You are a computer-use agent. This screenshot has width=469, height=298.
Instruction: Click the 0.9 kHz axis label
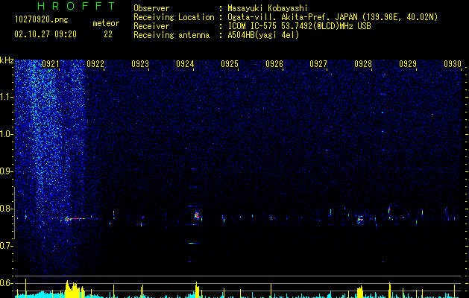coord(7,171)
